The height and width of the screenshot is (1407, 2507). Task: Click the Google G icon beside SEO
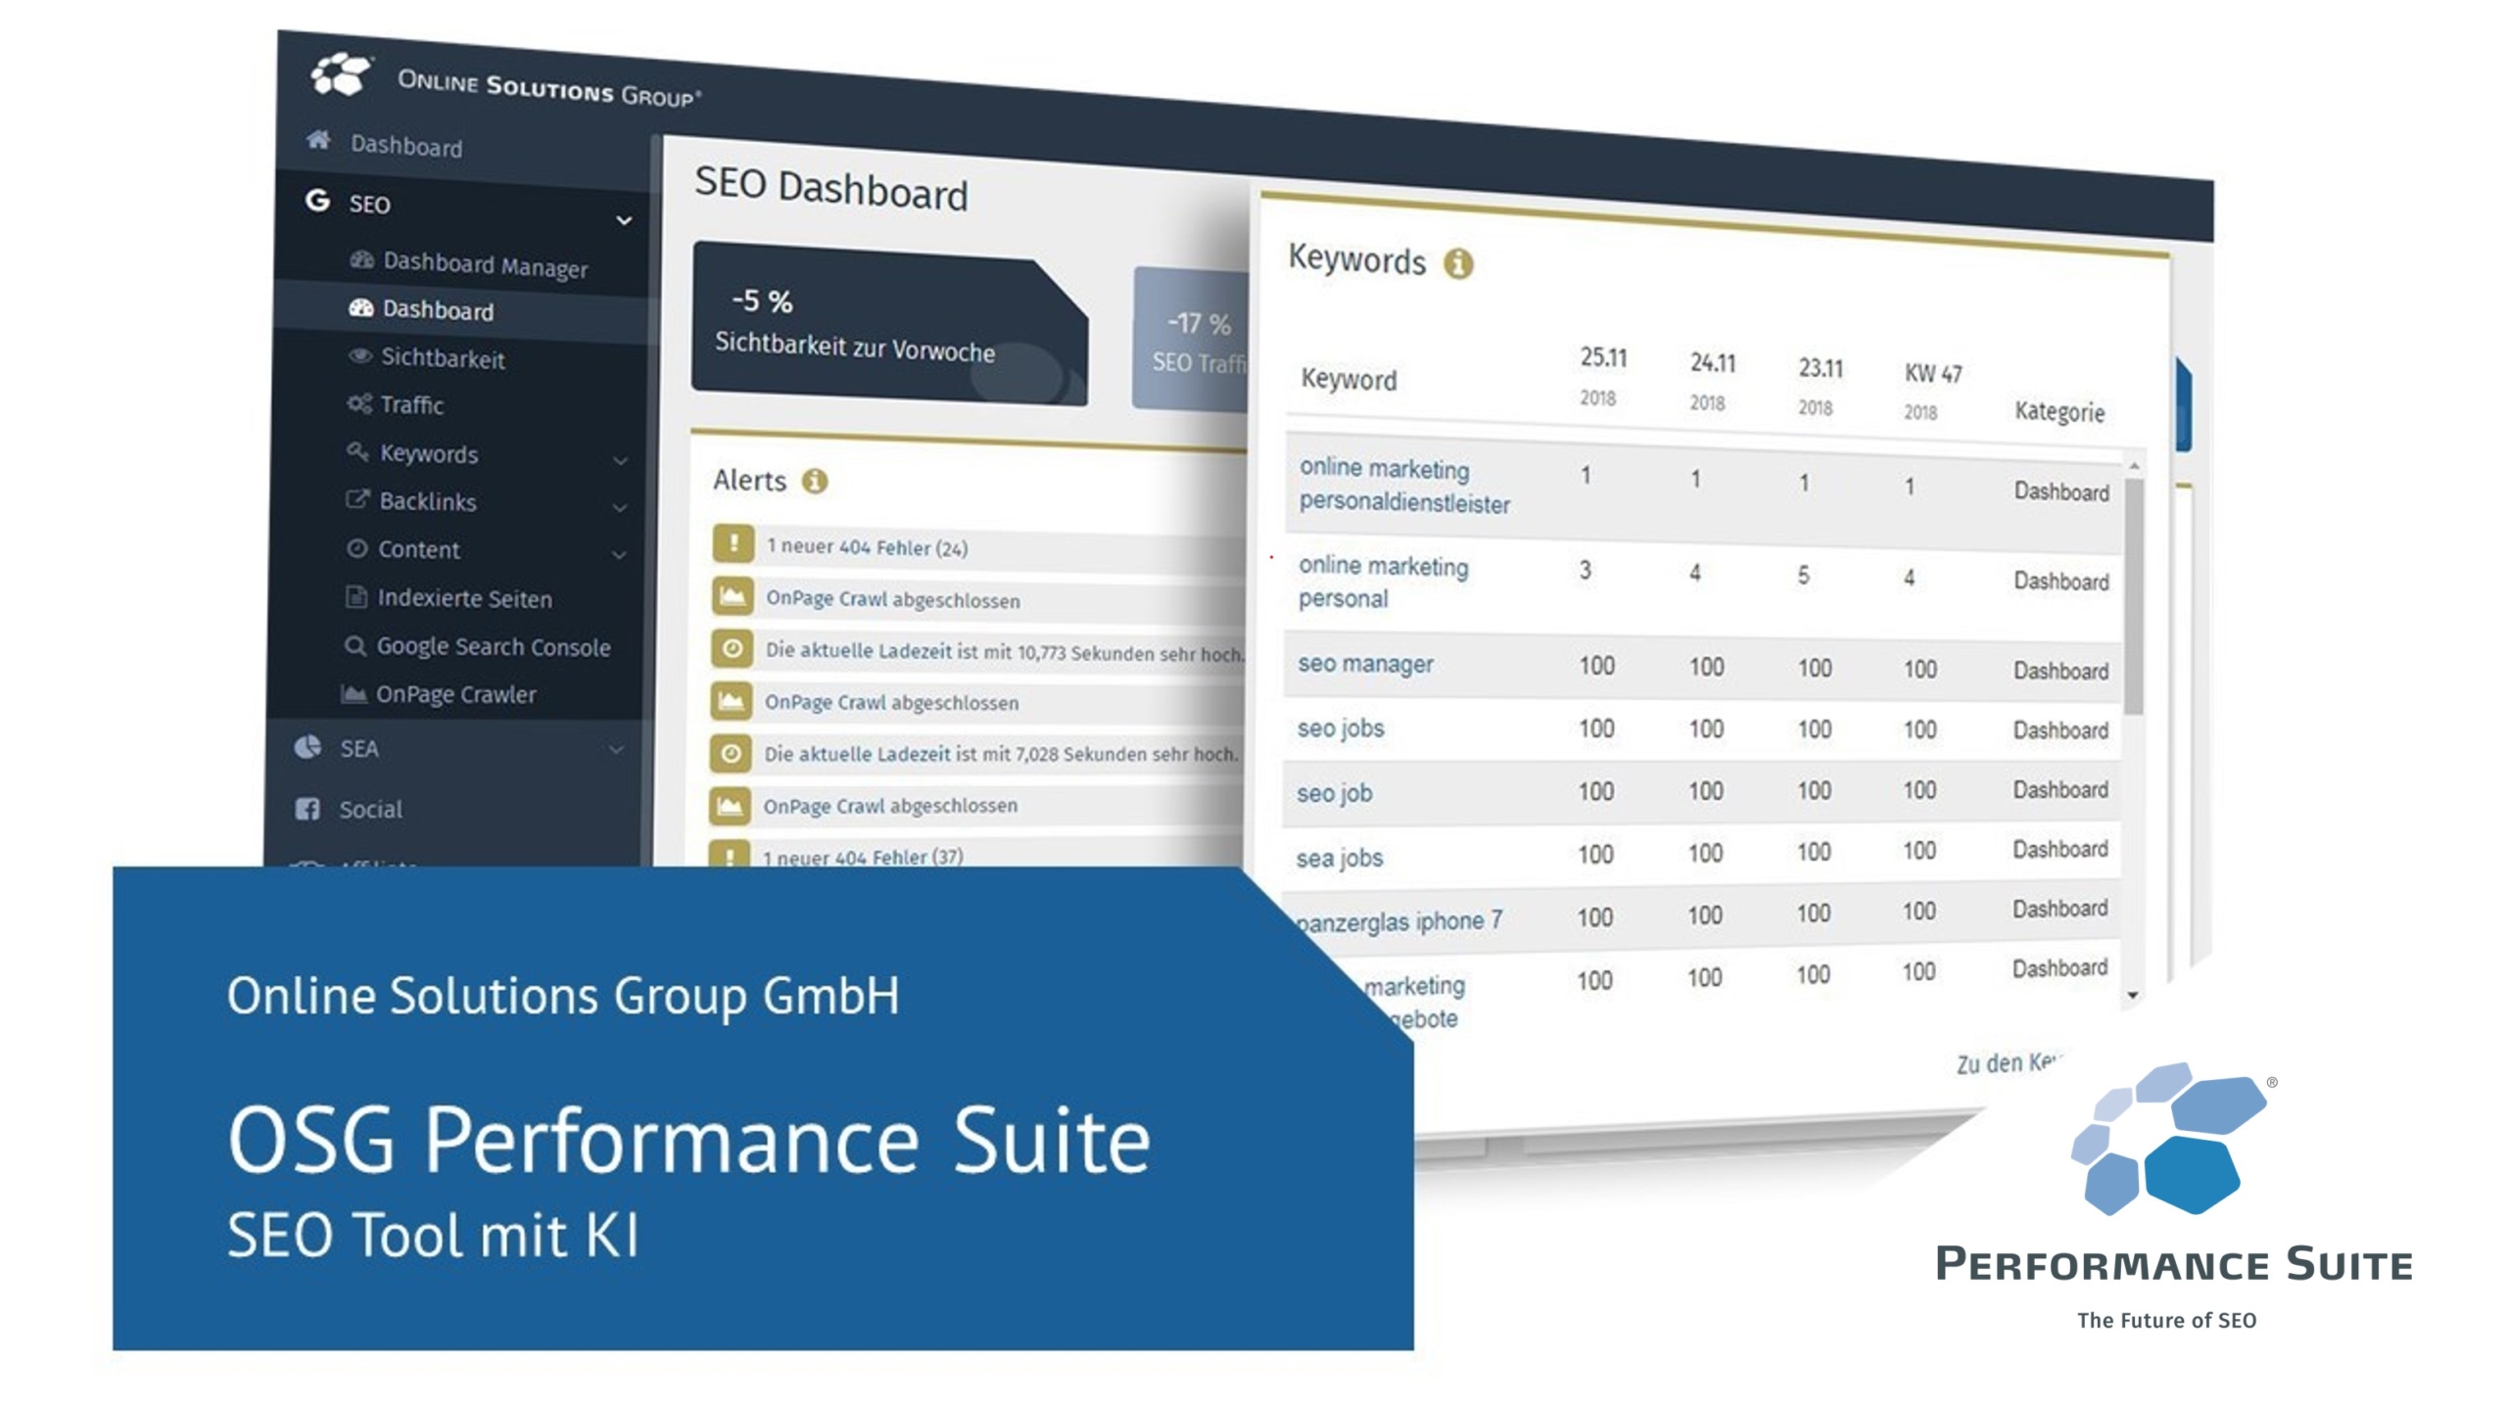317,201
